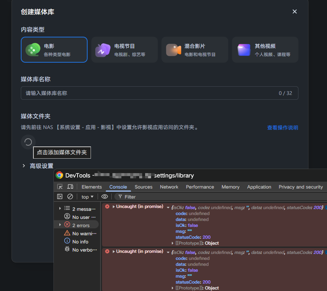The height and width of the screenshot is (291, 327).
Task: Select the 电影 movie content type
Action: tap(54, 50)
